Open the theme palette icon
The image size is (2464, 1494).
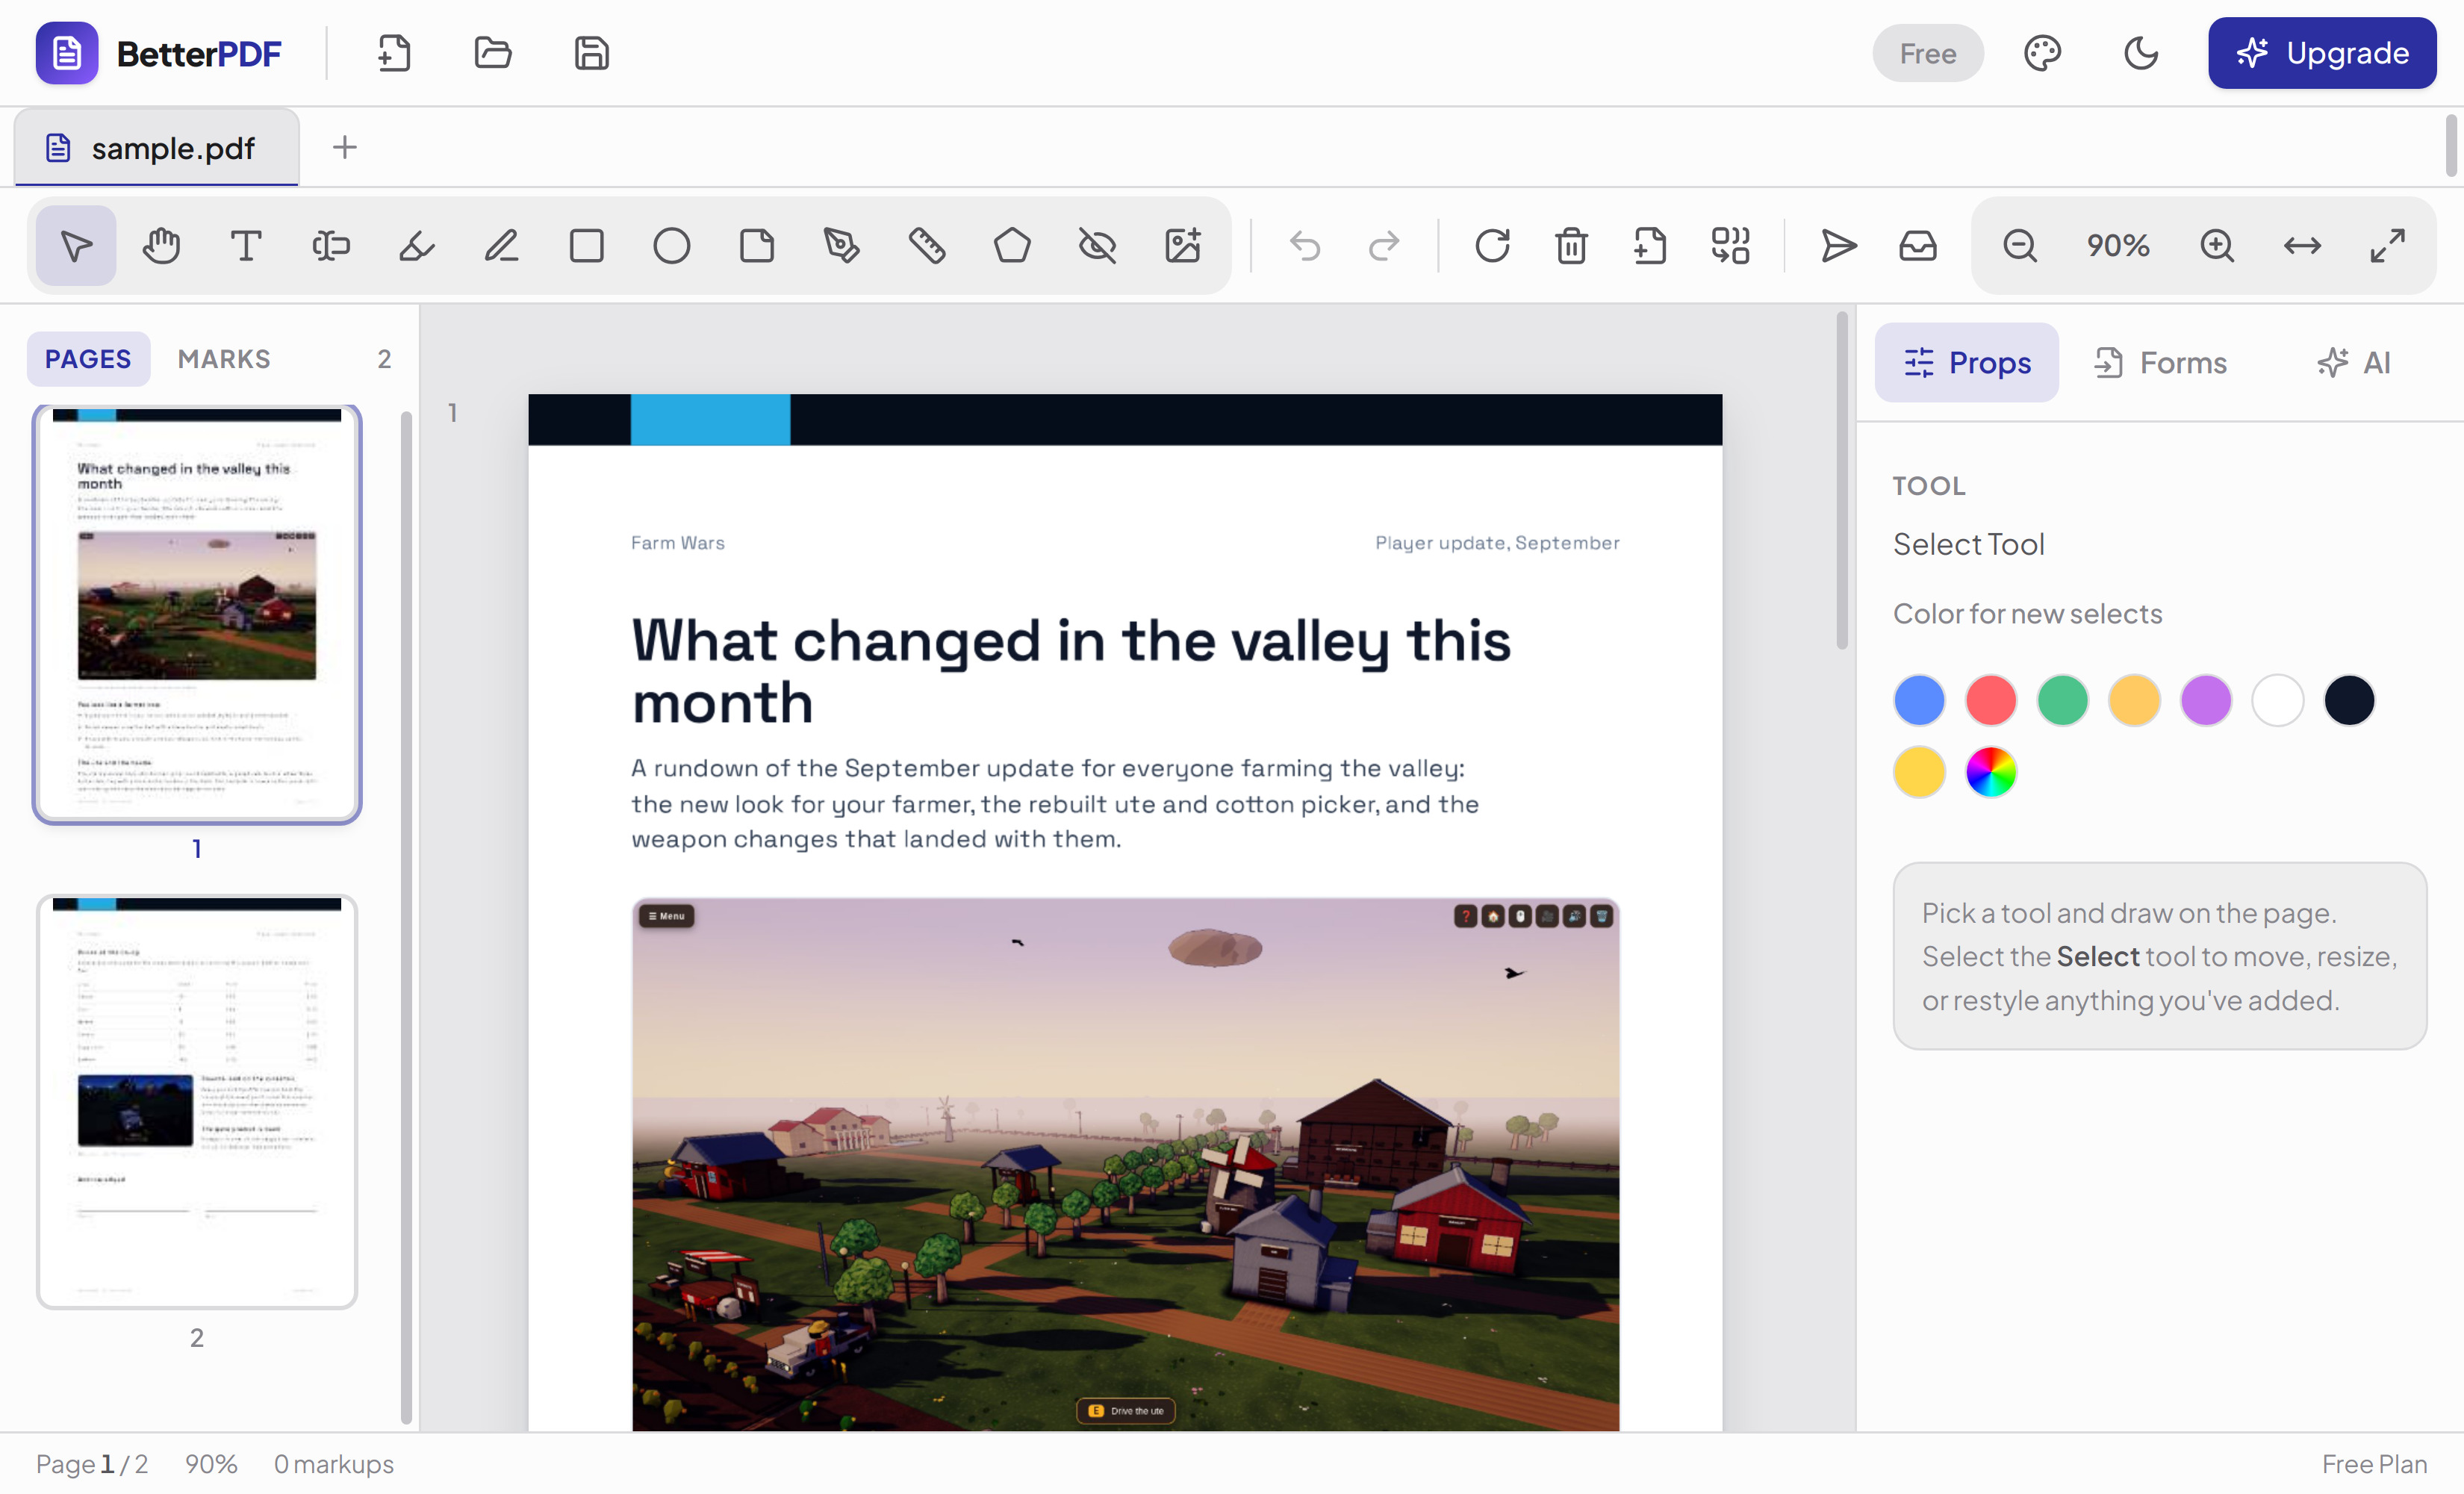tap(2042, 53)
